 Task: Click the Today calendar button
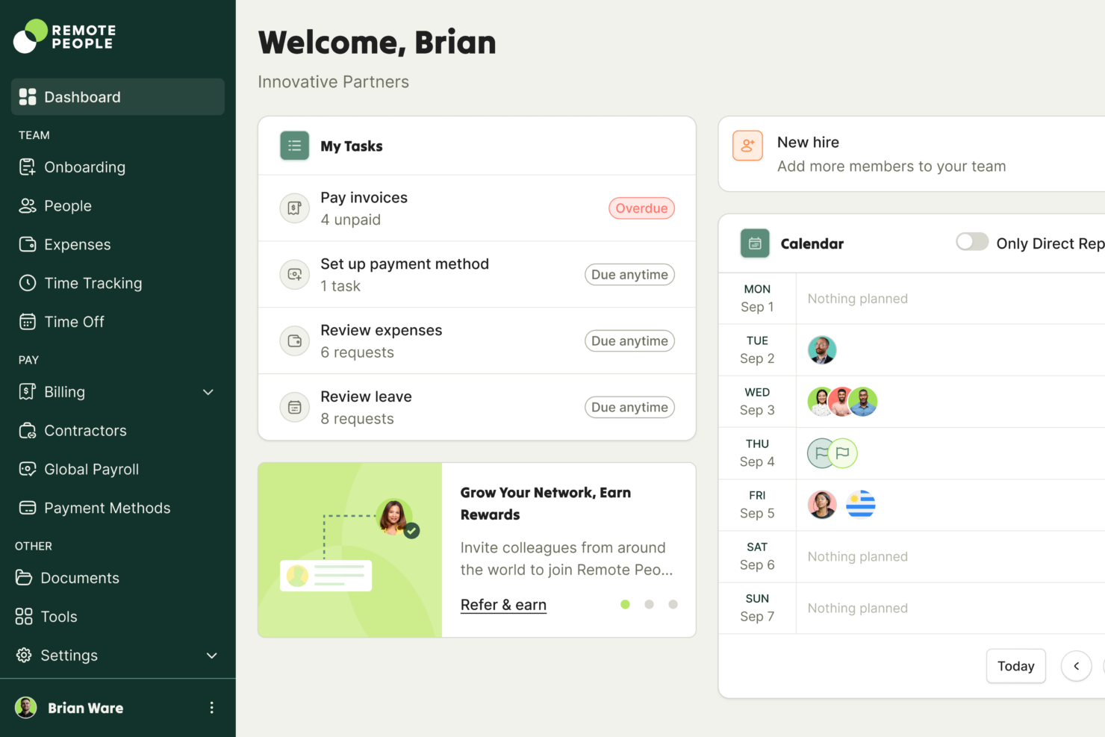[1015, 666]
